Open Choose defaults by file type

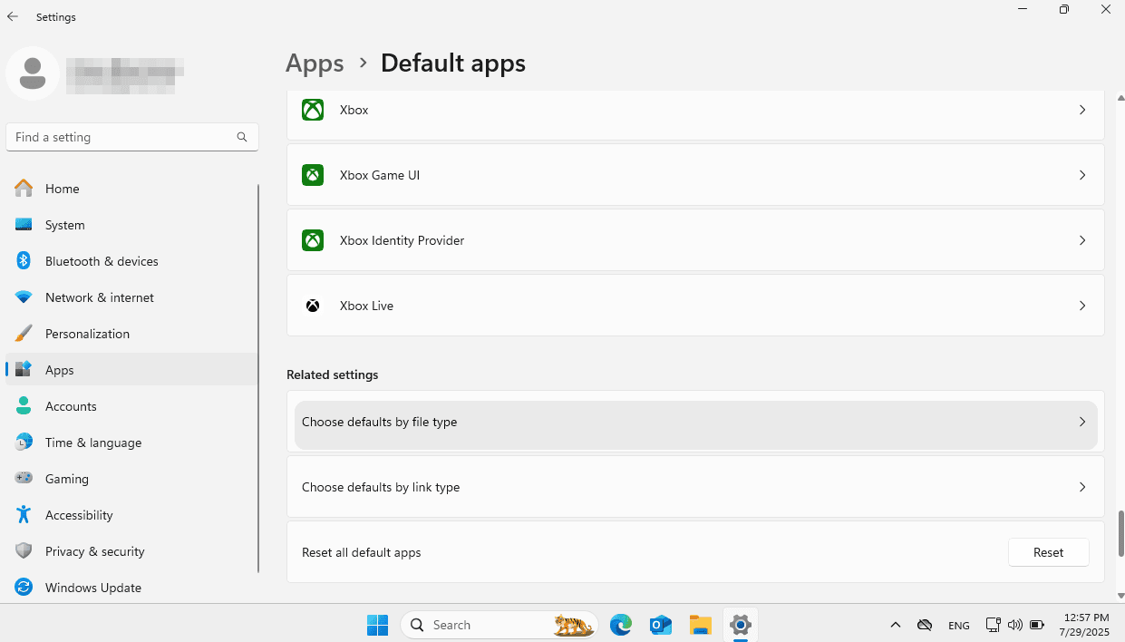[x=695, y=422]
